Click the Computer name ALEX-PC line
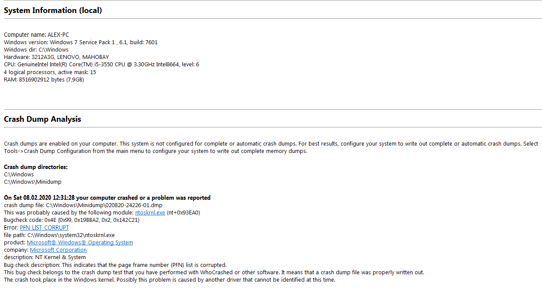Screen dimensions: 542x302 tap(36, 35)
